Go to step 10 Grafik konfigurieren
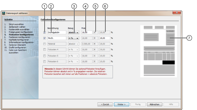The image size is (197, 110). [17, 48]
